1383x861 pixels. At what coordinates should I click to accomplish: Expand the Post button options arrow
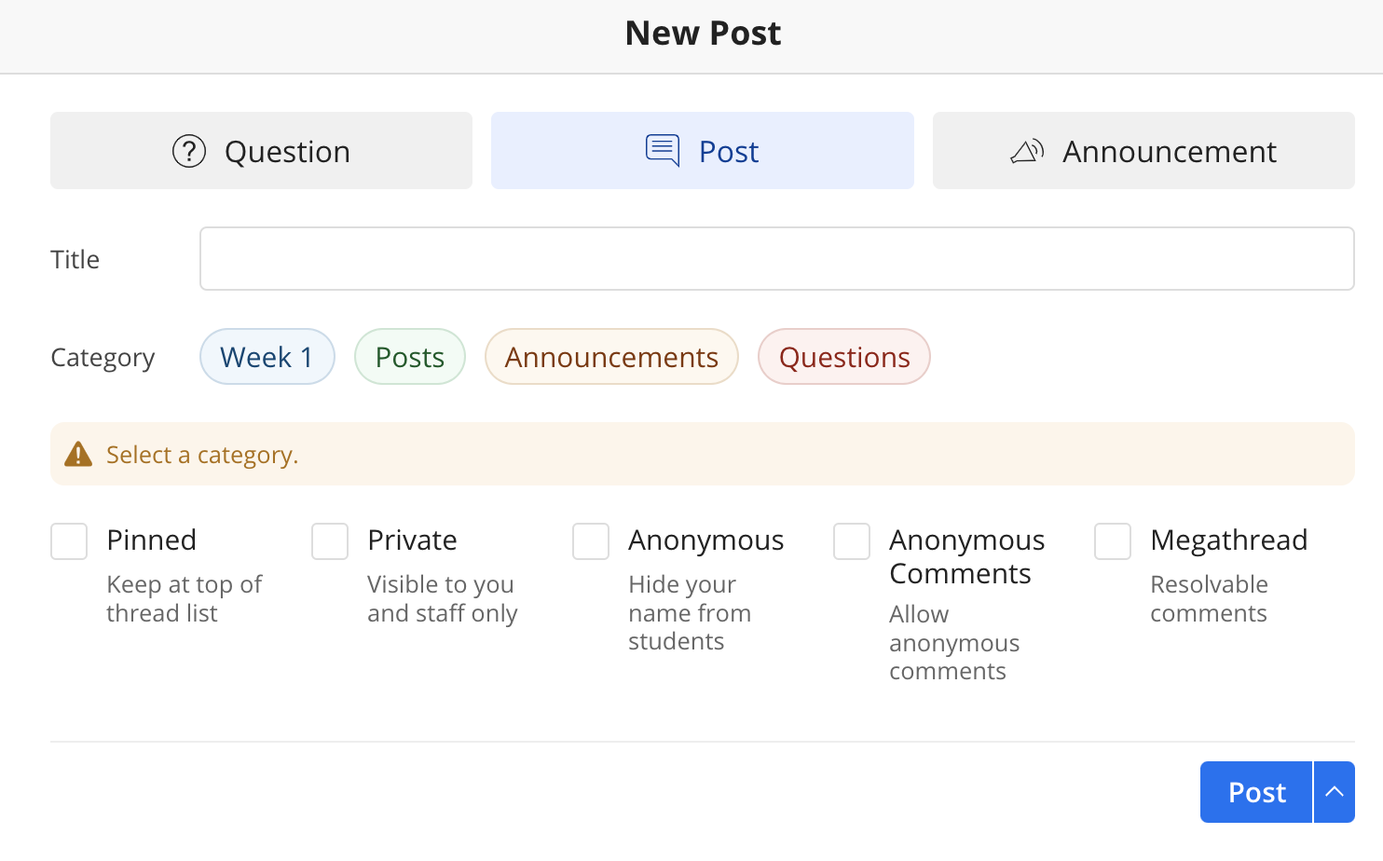point(1335,792)
